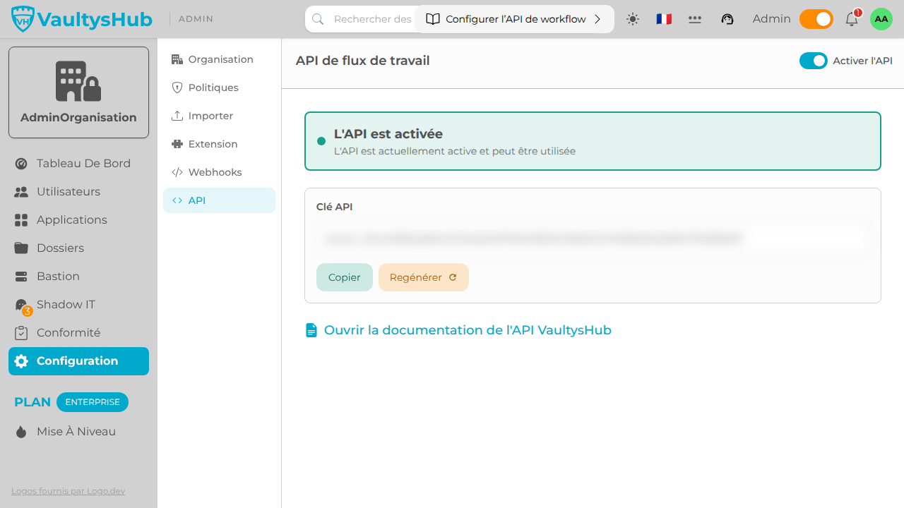904x508 pixels.
Task: Open Applications section
Action: tap(78, 219)
